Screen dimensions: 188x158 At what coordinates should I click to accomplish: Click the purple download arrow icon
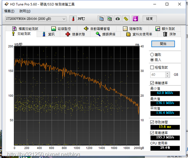(135, 19)
